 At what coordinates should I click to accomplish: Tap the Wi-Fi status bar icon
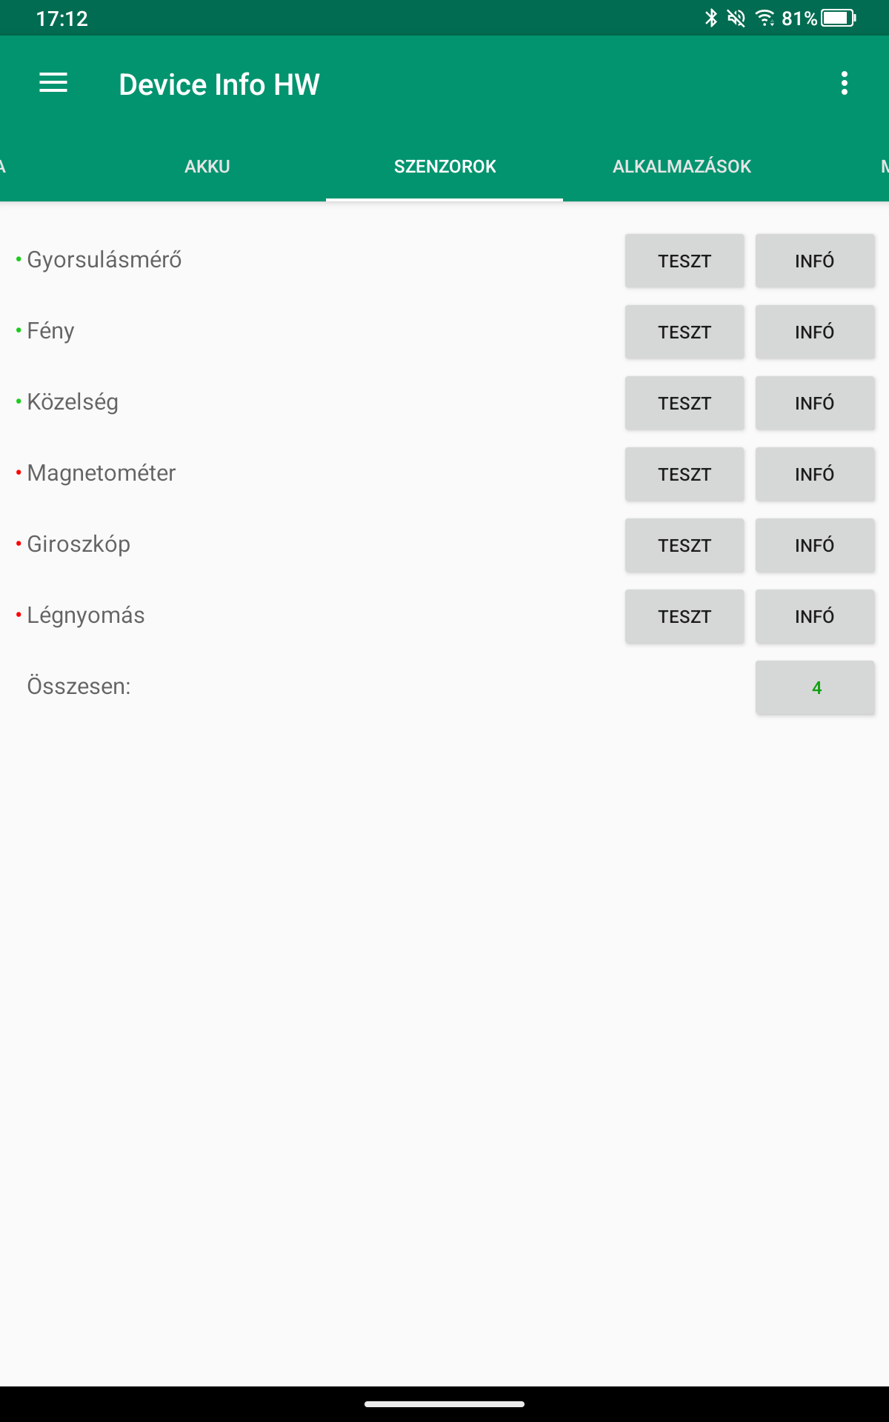point(765,18)
